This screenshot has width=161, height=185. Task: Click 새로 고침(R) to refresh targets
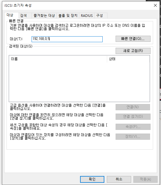coord(133,51)
